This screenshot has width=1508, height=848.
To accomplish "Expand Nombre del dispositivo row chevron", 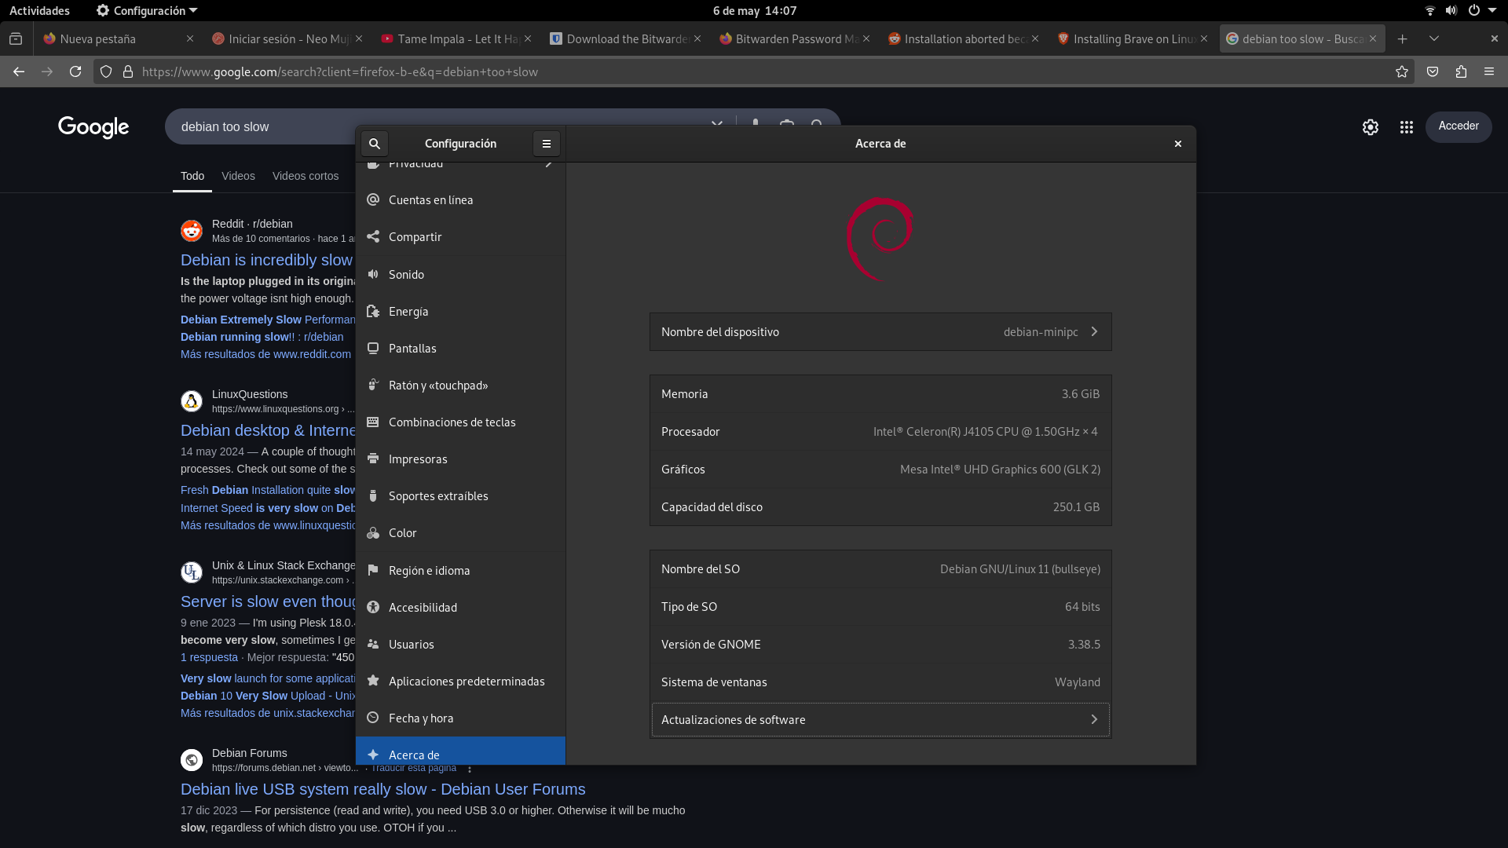I will coord(1094,332).
